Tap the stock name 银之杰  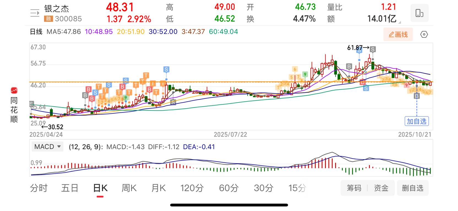click(x=56, y=9)
